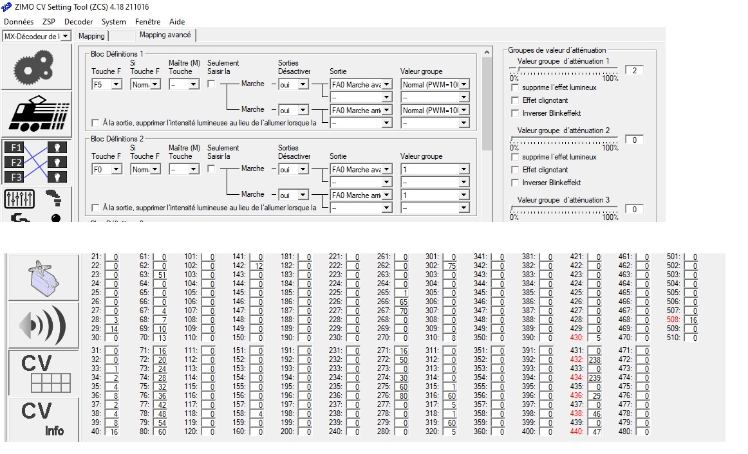Enable 'supprime l'effet lumineux' for groupe 1
Image resolution: width=748 pixels, height=454 pixels.
pyautogui.click(x=515, y=87)
